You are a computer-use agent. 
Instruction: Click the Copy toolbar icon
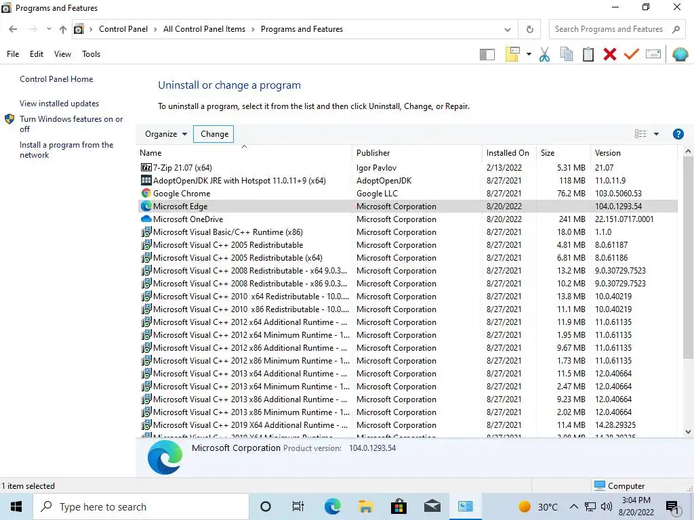click(x=566, y=54)
